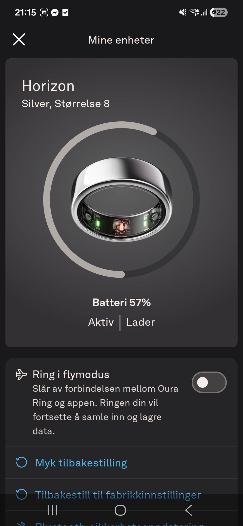
Task: Tap the Horizon device name heading
Action: tap(48, 86)
